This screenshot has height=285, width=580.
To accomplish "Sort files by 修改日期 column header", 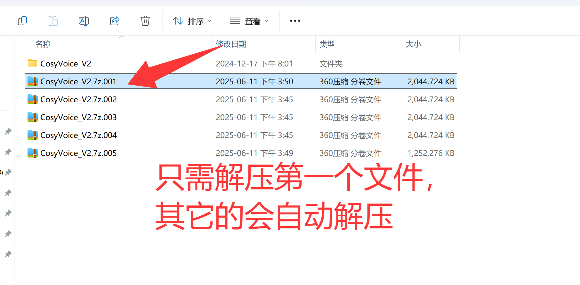I will 231,44.
